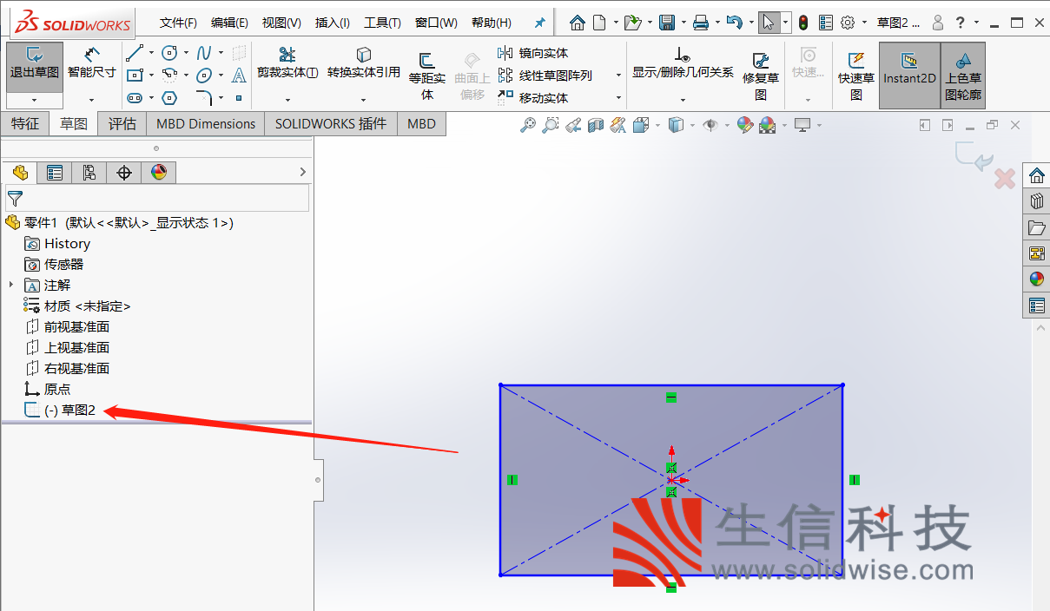Open the DisplayManager panel tab
This screenshot has width=1050, height=611.
tap(159, 173)
